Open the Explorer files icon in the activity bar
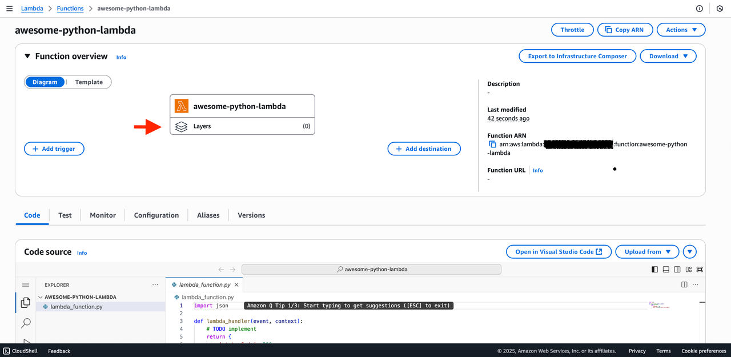731x357 pixels. pyautogui.click(x=26, y=303)
